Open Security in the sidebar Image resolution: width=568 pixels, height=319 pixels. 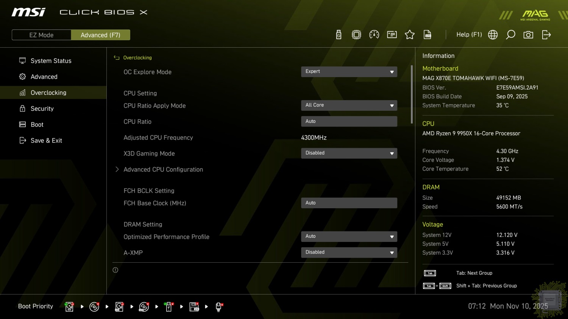point(42,109)
